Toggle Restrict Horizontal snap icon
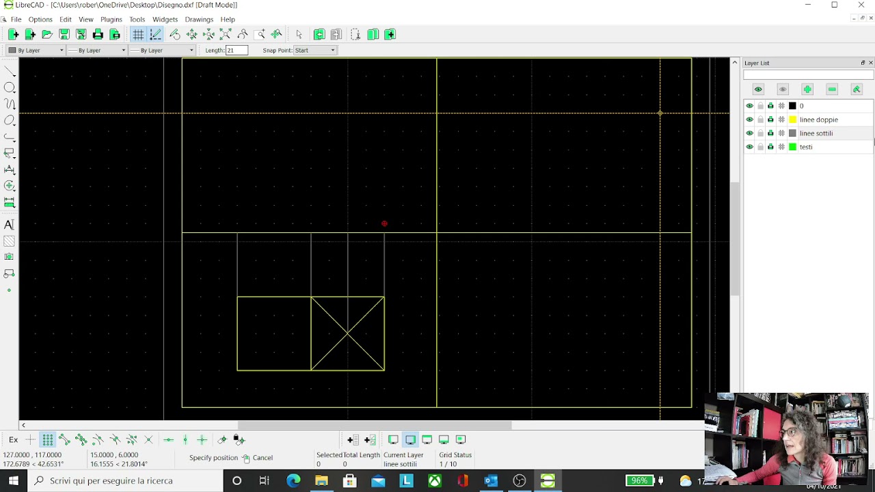The height and width of the screenshot is (492, 875). (168, 439)
